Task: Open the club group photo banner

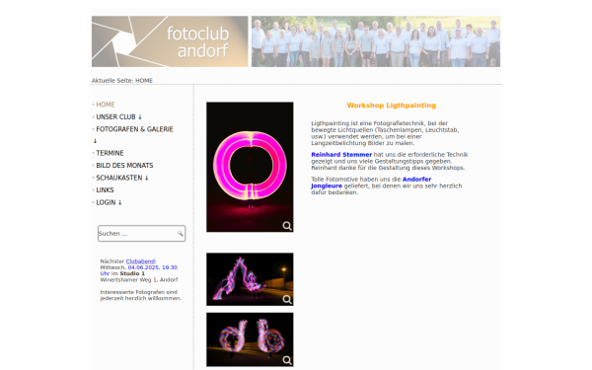Action: [x=376, y=41]
